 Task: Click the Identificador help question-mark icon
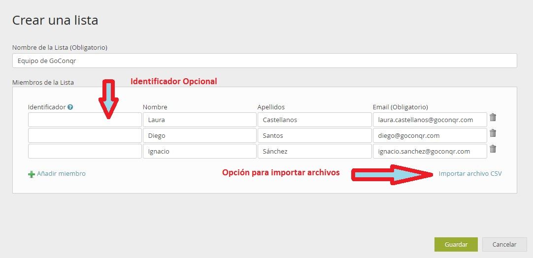pos(70,107)
